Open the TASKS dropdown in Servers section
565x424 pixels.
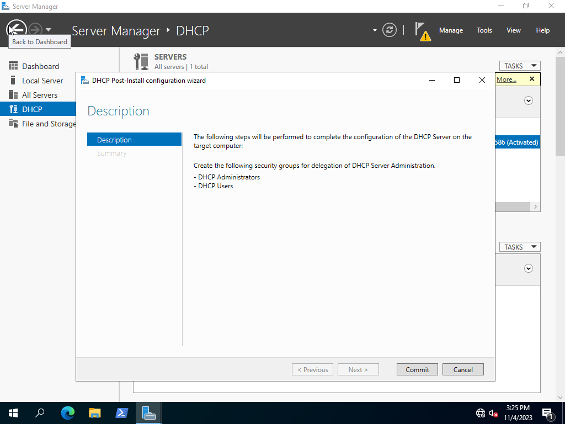tap(520, 66)
